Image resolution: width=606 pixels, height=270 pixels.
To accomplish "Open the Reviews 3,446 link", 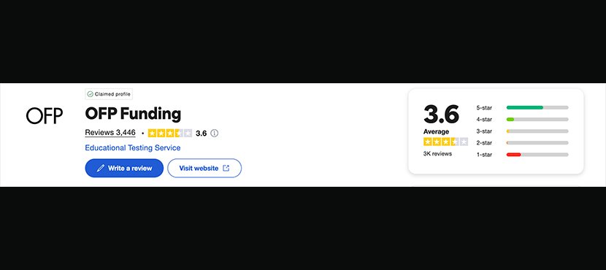I will [x=110, y=133].
